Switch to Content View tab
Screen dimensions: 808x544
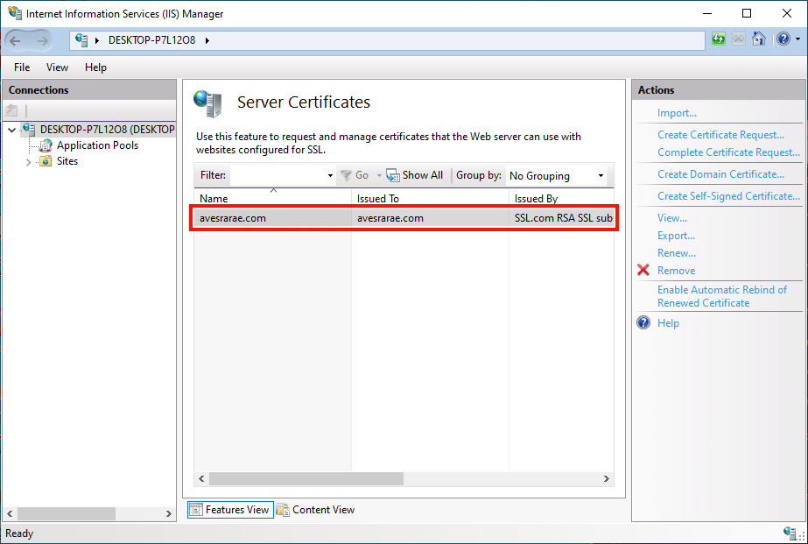[x=315, y=510]
